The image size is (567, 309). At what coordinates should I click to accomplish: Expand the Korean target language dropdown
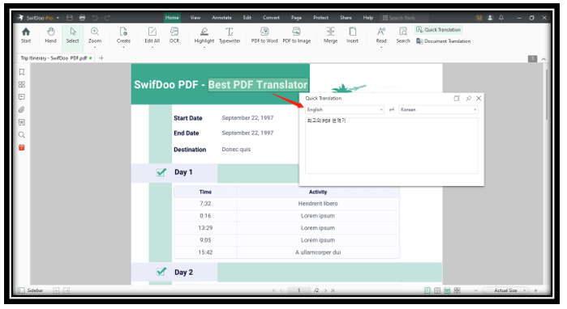click(x=438, y=110)
